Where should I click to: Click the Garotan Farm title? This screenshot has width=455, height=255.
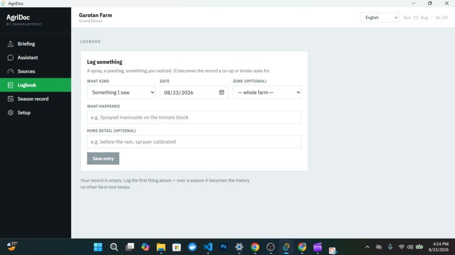[x=95, y=15]
